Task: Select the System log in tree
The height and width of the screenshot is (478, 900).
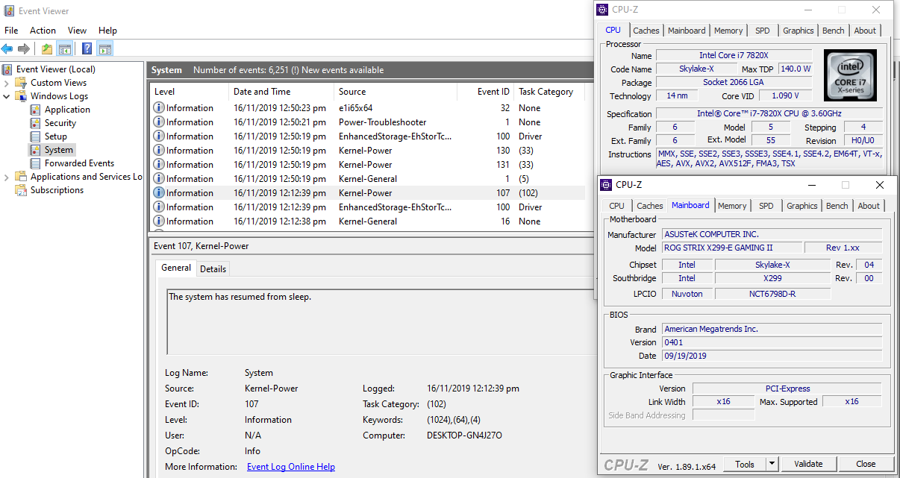Action: point(58,150)
